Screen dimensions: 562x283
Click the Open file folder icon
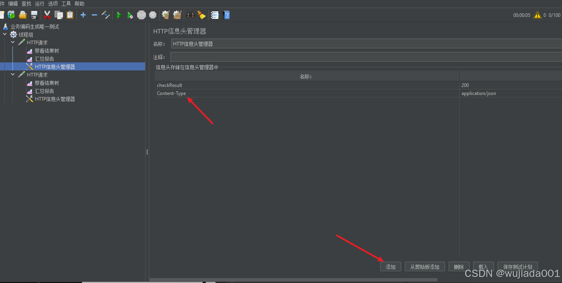[x=23, y=15]
